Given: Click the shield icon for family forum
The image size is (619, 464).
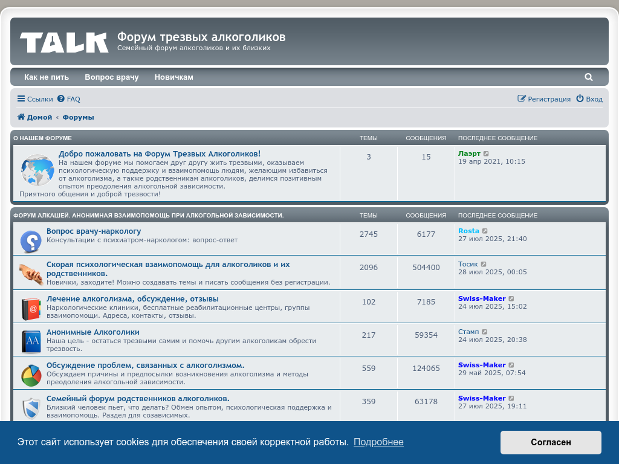Looking at the screenshot, I should 30,408.
